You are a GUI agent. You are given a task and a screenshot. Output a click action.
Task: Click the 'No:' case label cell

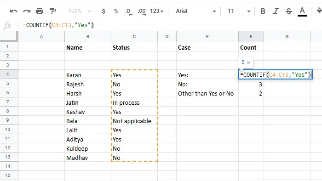(x=207, y=84)
